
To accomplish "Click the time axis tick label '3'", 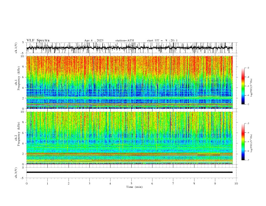I will point(89,183).
